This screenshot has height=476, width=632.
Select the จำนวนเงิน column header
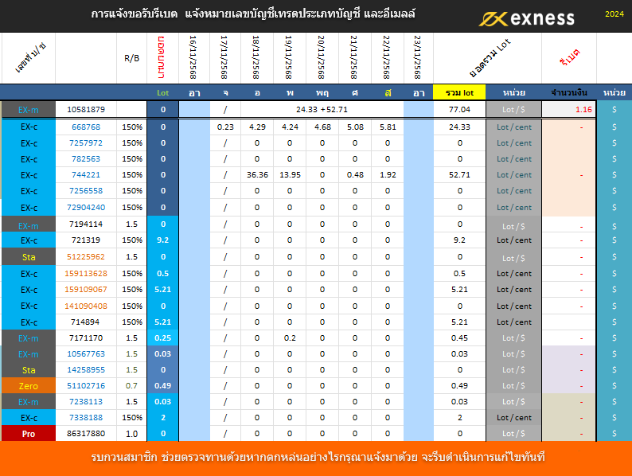(x=569, y=92)
